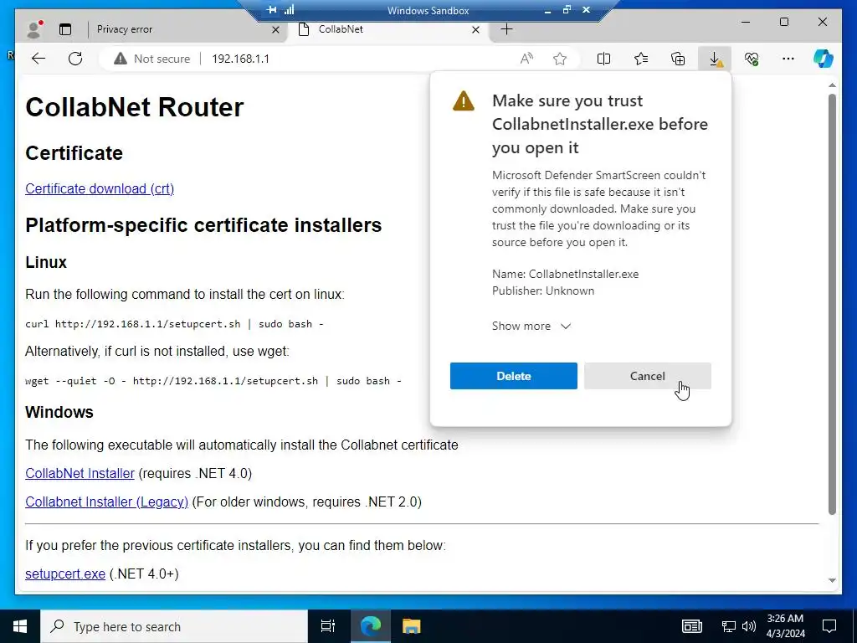The image size is (857, 643).
Task: Open Browser essentials heart icon
Action: (752, 59)
